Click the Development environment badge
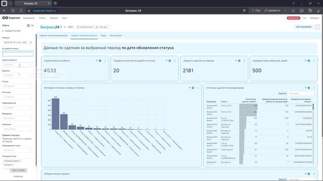Image resolution: width=323 pixels, height=181 pixels. [x=293, y=18]
